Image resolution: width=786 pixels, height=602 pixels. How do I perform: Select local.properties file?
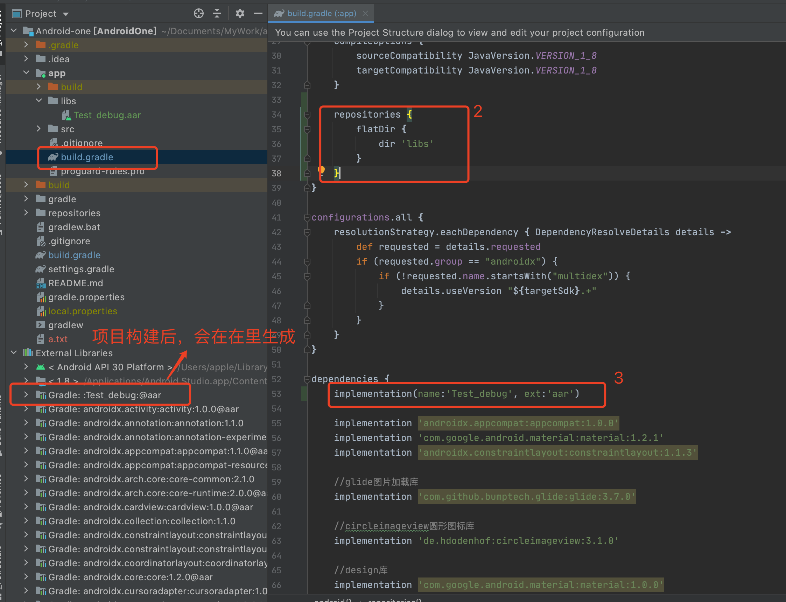pyautogui.click(x=82, y=311)
